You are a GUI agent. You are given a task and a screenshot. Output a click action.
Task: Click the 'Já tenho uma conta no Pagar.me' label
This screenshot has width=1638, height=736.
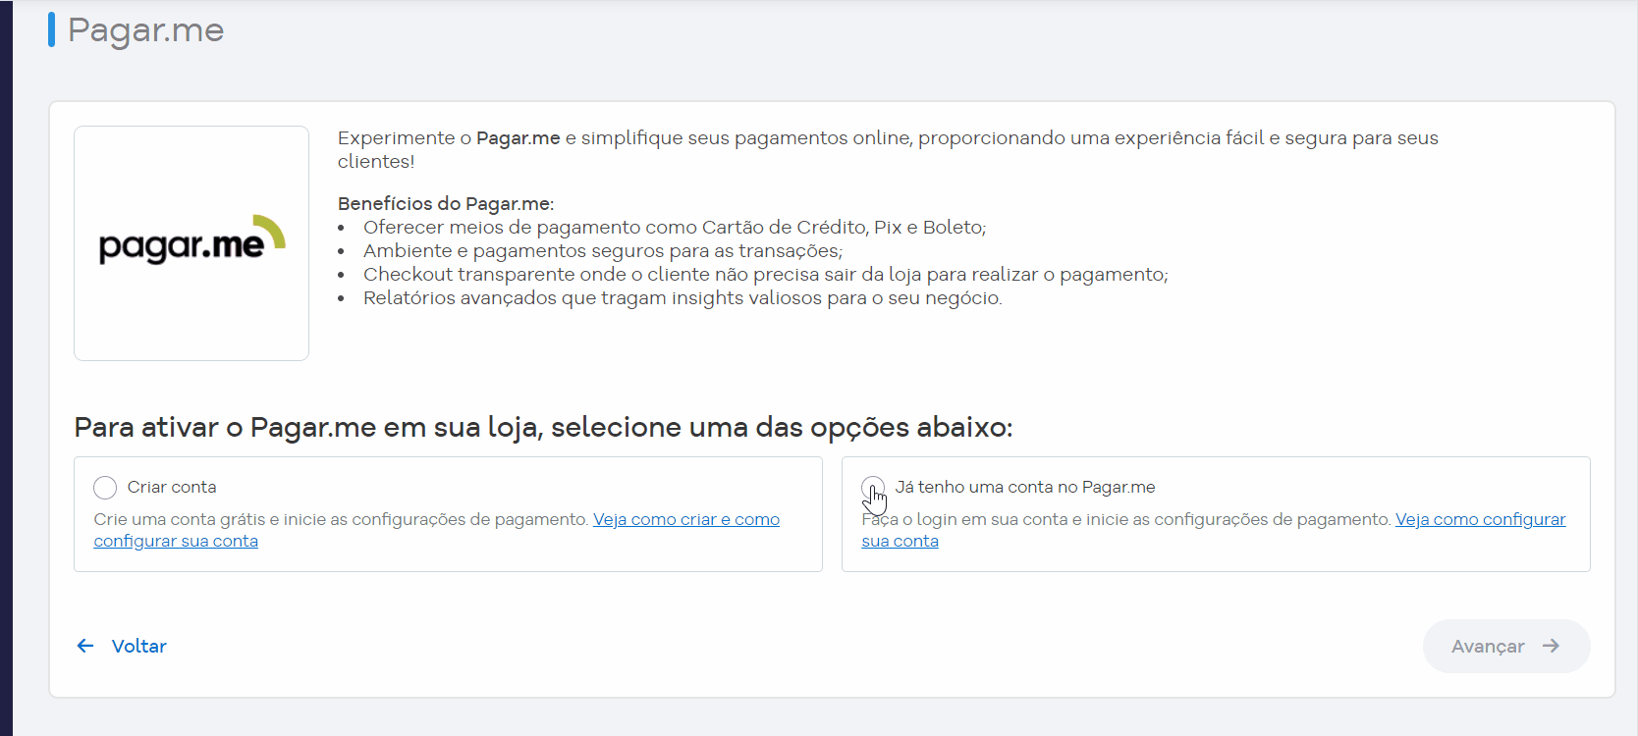click(x=1025, y=487)
